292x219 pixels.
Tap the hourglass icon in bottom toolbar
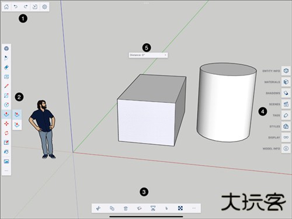pyautogui.click(x=153, y=208)
